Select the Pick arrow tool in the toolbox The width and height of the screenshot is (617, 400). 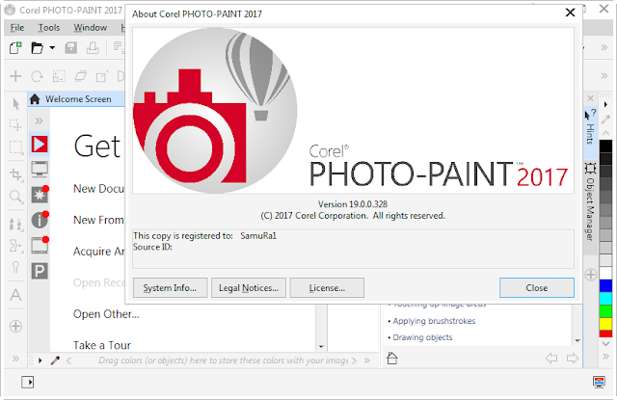coord(15,104)
